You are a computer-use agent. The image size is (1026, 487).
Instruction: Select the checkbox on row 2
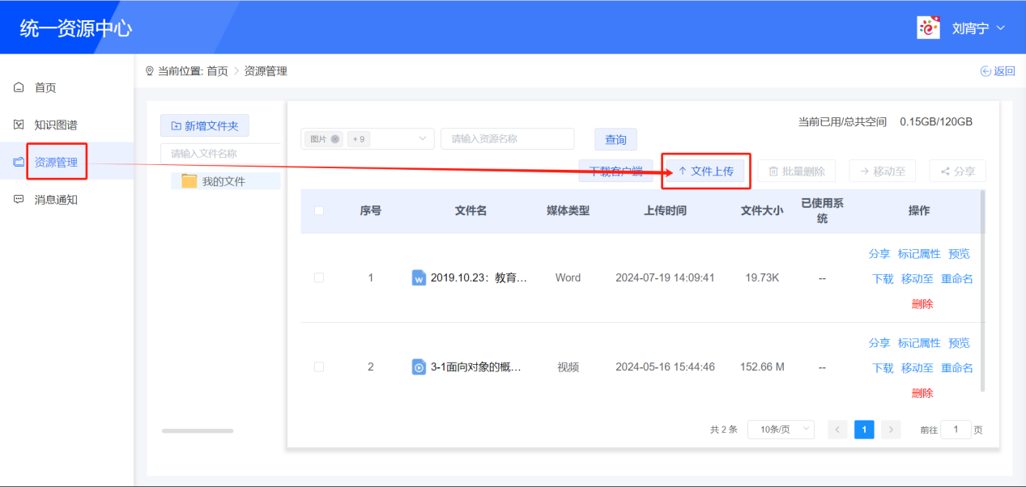[x=319, y=366]
